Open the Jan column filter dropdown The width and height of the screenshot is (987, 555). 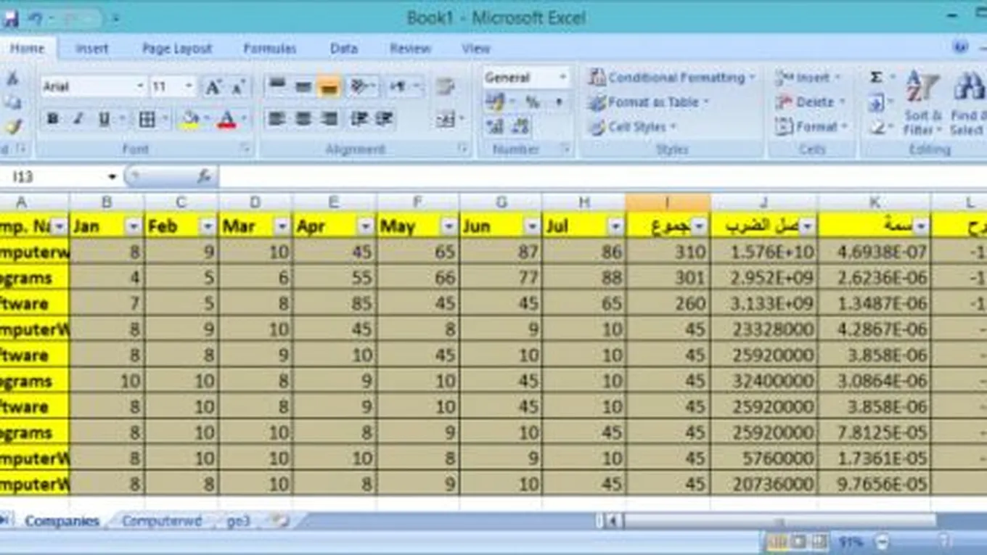133,227
